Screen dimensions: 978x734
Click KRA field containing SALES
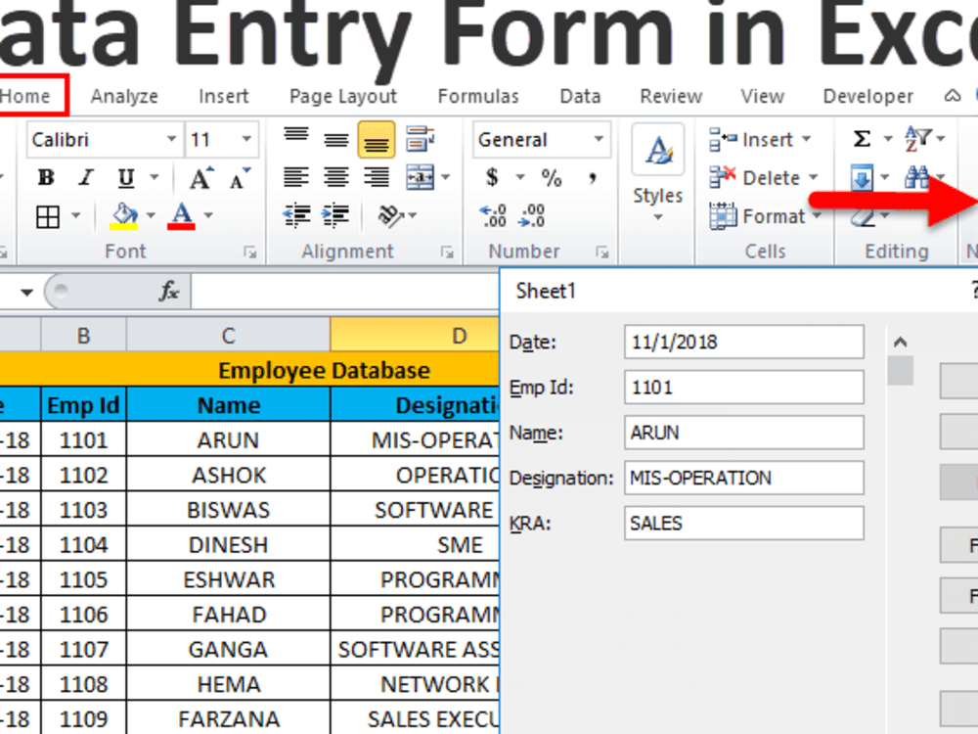tap(743, 523)
